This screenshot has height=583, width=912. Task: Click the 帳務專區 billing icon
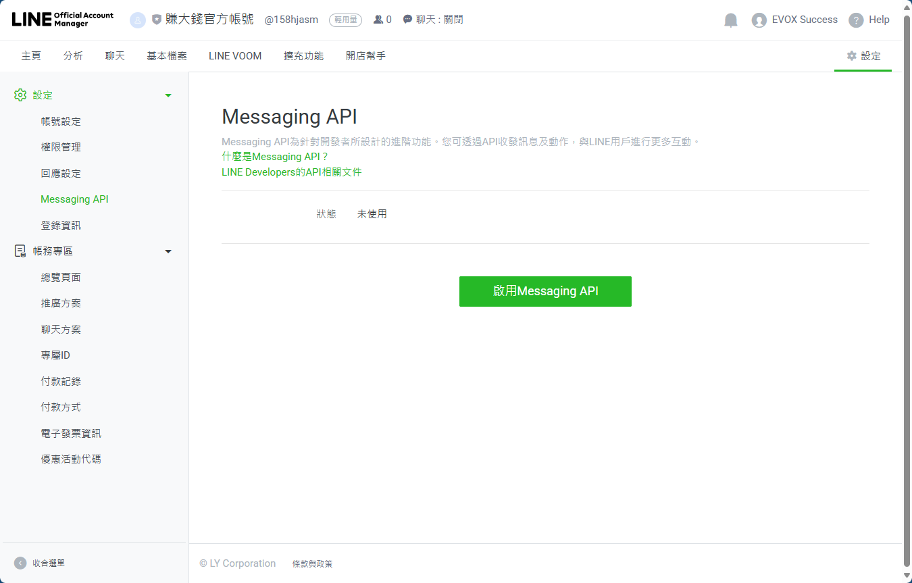click(x=20, y=251)
